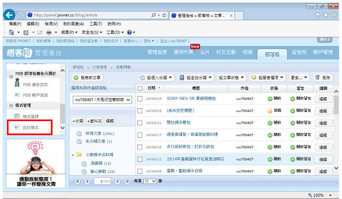Click the green status icon for SONY NEX-5R row

coord(270,99)
